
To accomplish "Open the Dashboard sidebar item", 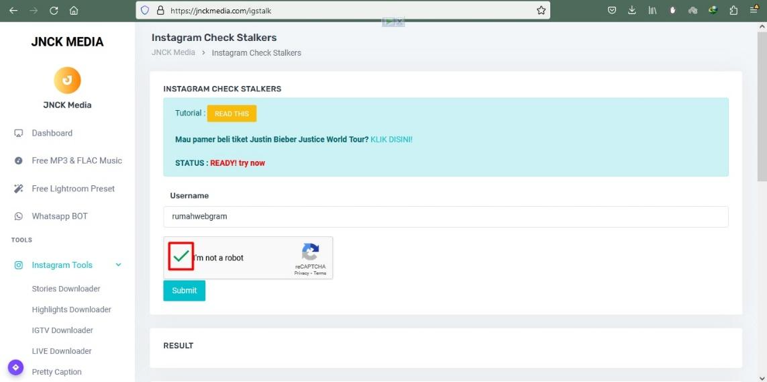I will click(x=52, y=133).
